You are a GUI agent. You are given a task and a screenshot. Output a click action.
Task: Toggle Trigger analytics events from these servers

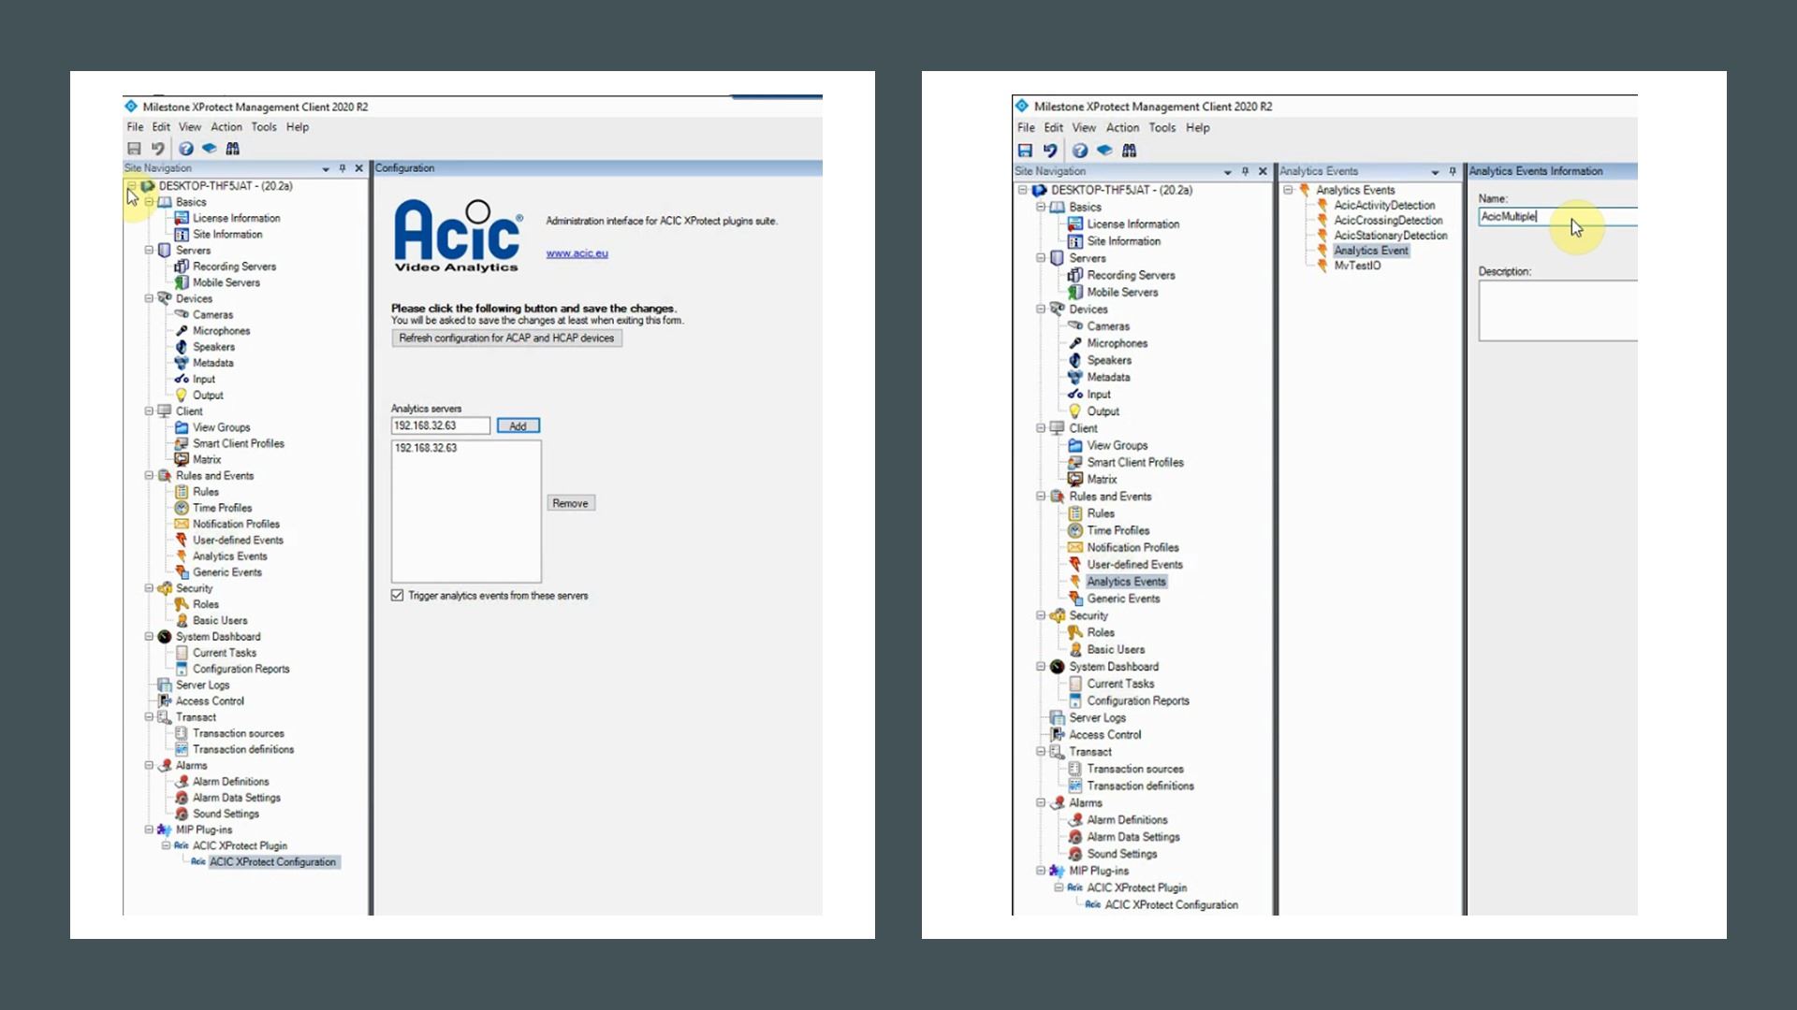pyautogui.click(x=397, y=596)
